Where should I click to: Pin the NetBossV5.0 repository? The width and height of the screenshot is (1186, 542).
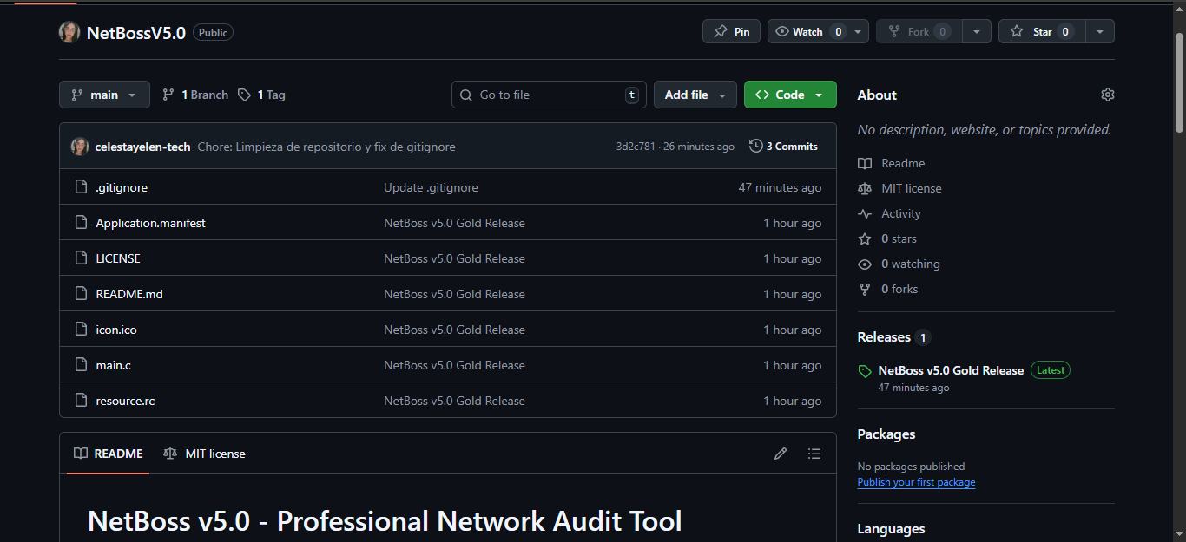pyautogui.click(x=732, y=31)
